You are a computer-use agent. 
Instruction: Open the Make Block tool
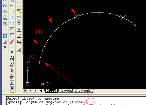(5, 24)
